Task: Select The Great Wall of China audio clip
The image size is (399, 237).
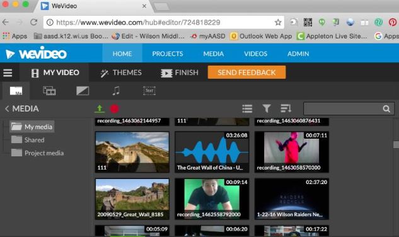Action: pos(212,152)
